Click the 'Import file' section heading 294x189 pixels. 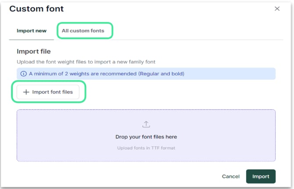[34, 52]
